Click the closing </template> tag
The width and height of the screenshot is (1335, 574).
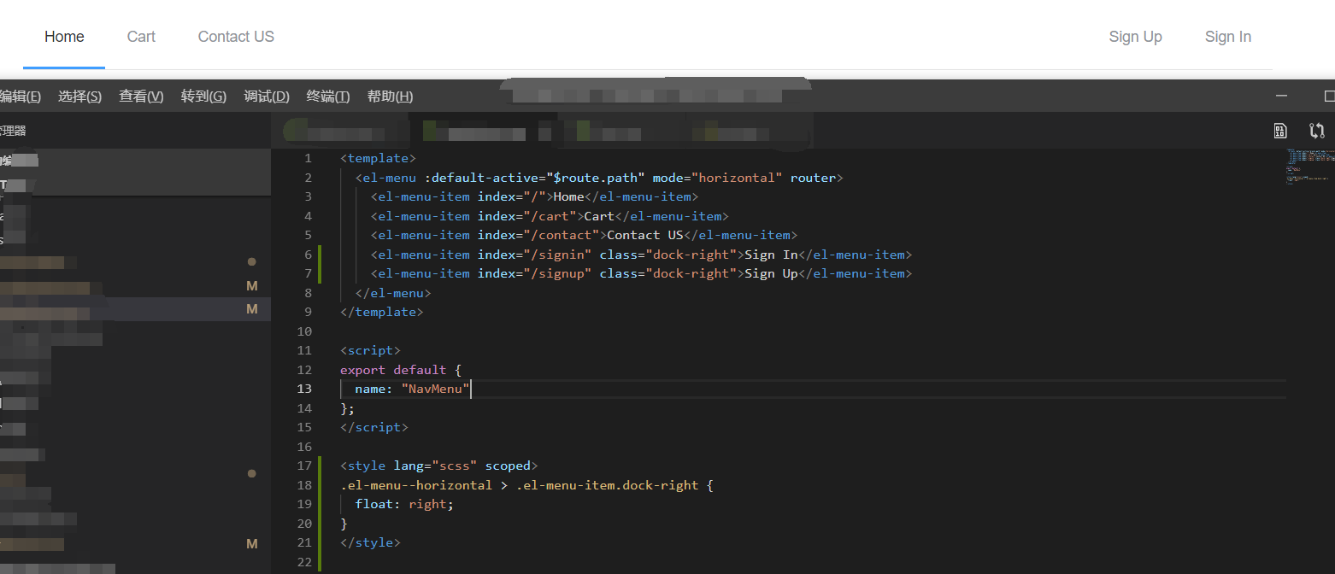pyautogui.click(x=381, y=312)
